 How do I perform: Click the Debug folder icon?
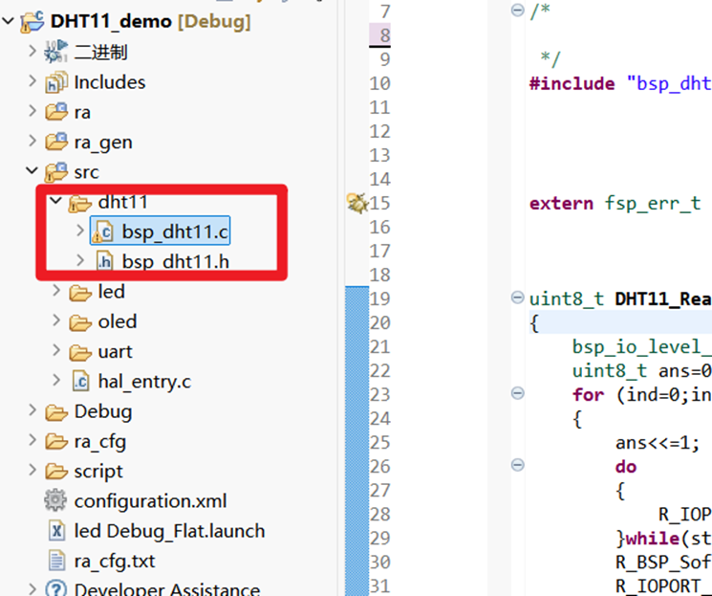click(56, 412)
